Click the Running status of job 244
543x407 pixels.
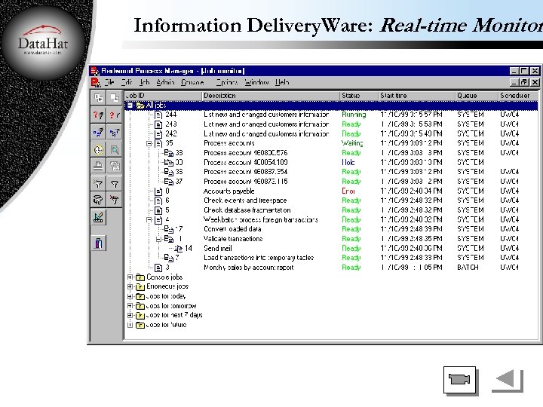point(354,115)
